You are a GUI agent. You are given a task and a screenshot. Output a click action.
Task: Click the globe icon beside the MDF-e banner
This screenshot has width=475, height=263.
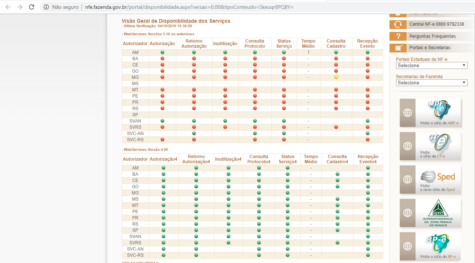(407, 113)
